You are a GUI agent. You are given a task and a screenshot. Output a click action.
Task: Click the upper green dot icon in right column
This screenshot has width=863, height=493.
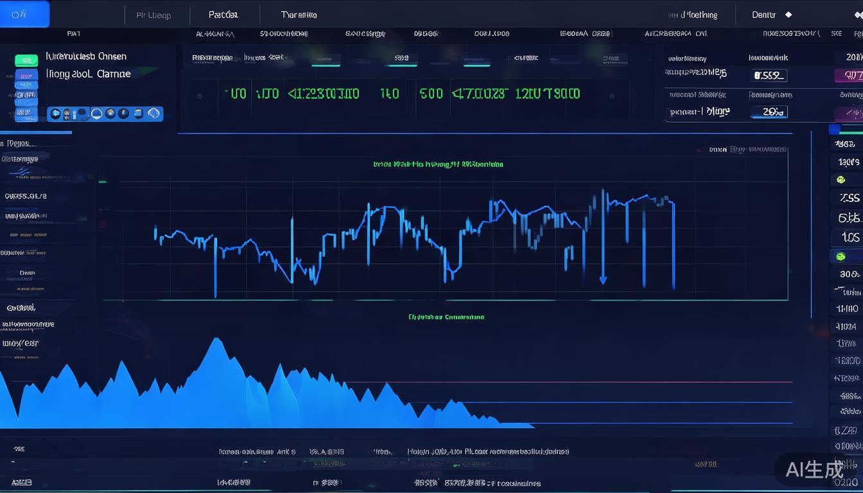point(841,180)
